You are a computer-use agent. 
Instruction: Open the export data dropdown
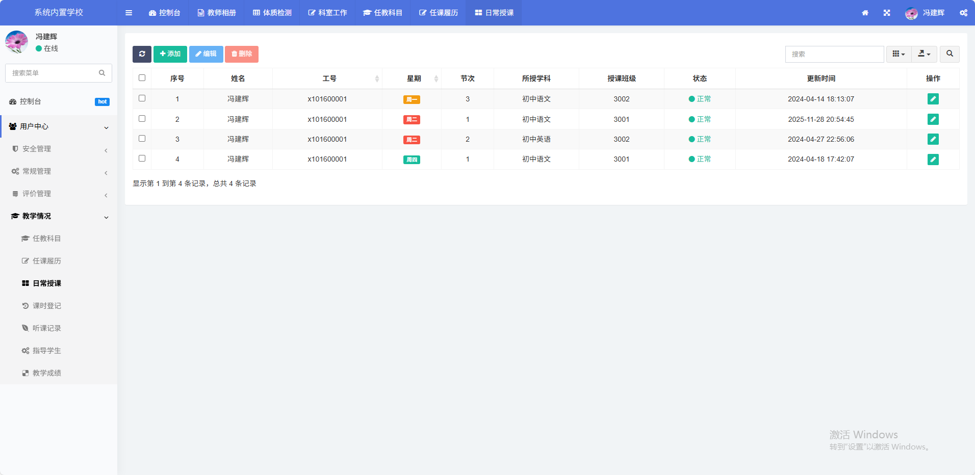click(924, 54)
